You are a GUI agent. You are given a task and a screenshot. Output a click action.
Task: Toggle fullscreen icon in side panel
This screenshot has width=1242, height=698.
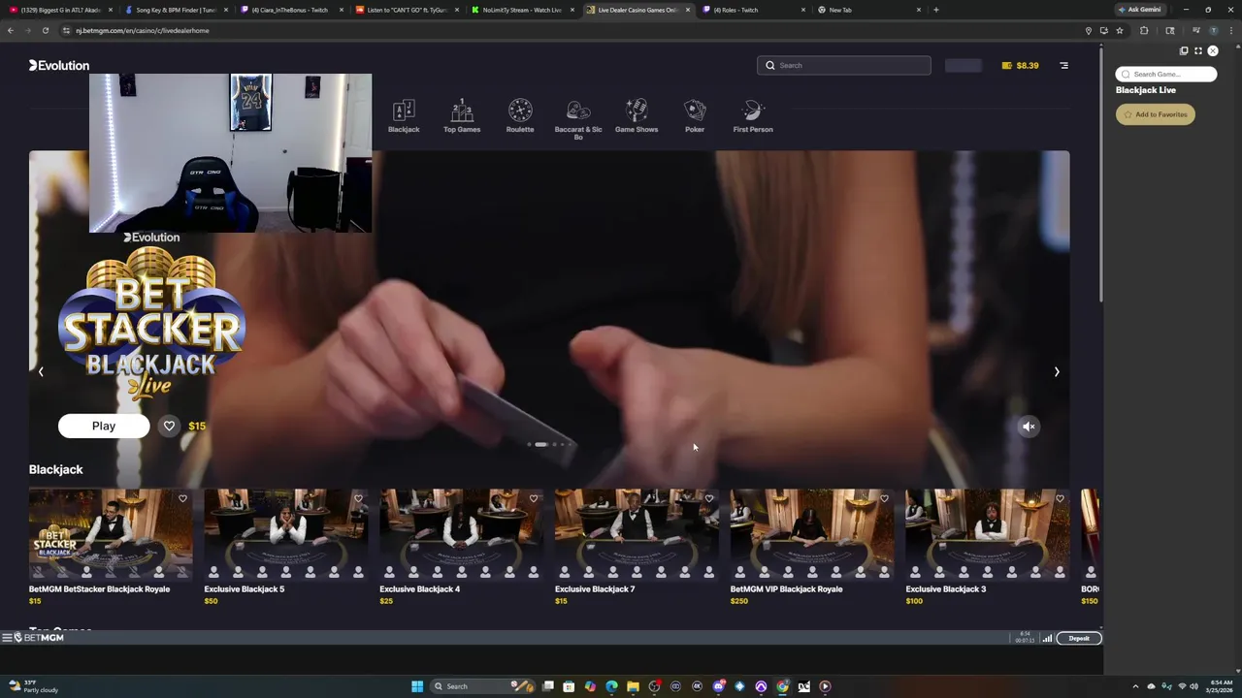1198,50
